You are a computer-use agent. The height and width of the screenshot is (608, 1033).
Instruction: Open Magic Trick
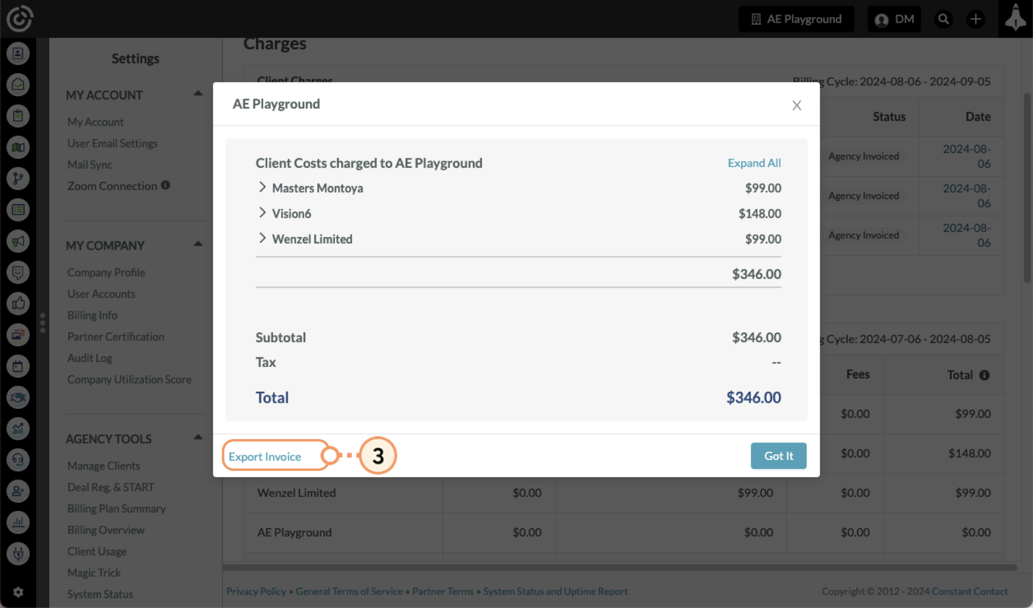[x=94, y=572]
